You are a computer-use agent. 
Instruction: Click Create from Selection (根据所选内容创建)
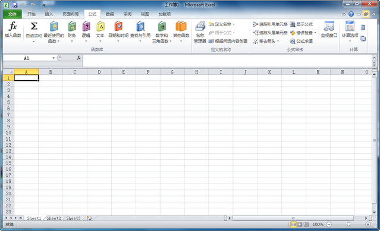click(x=228, y=41)
